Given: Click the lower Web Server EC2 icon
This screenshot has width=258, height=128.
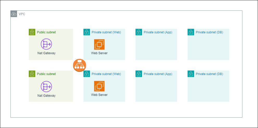Looking at the screenshot, I should tap(99, 86).
